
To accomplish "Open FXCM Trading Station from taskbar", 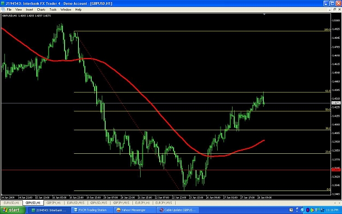I will pos(92,210).
